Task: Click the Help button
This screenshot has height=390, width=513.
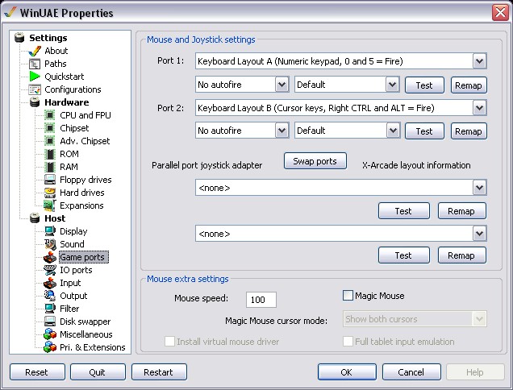Action: point(475,372)
